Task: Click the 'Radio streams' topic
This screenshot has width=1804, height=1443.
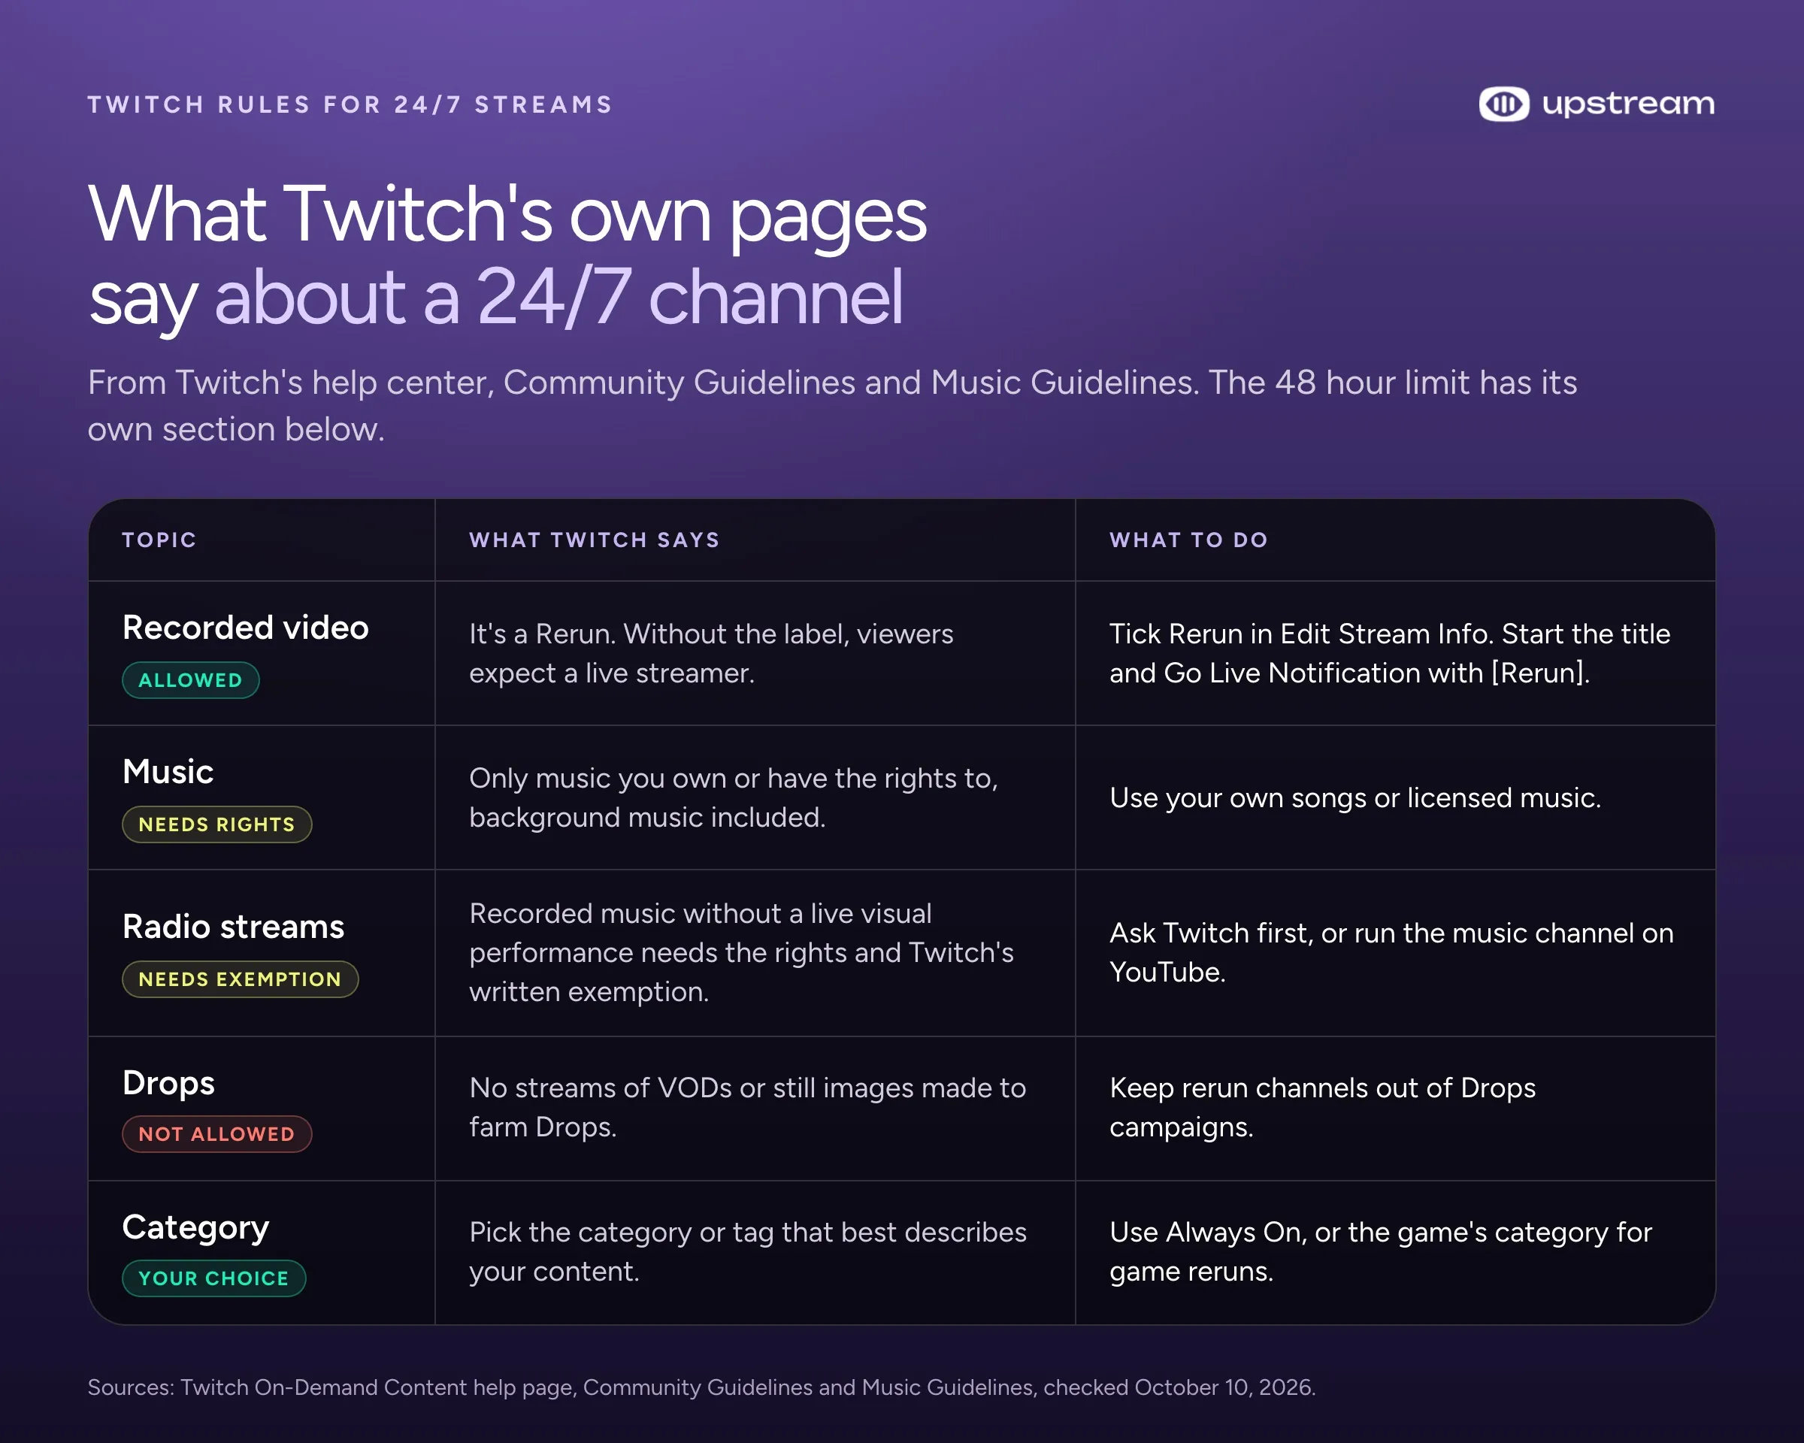Action: click(234, 927)
